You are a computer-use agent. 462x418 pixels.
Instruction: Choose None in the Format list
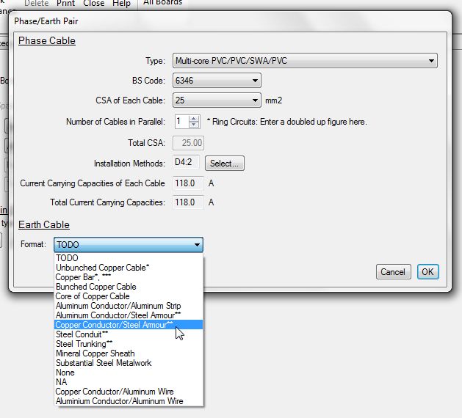[x=129, y=373]
